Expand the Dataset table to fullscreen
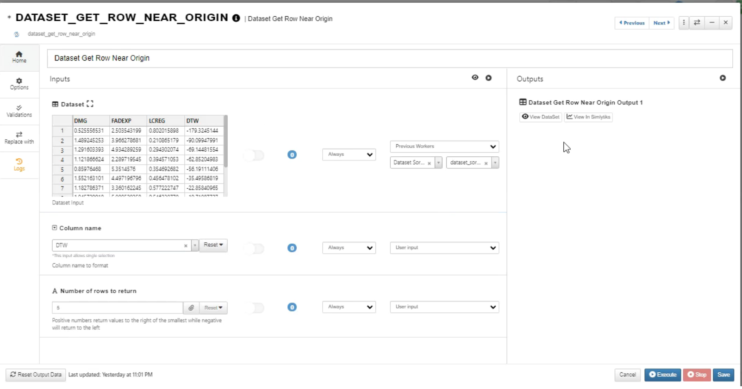The height and width of the screenshot is (389, 742). (90, 104)
